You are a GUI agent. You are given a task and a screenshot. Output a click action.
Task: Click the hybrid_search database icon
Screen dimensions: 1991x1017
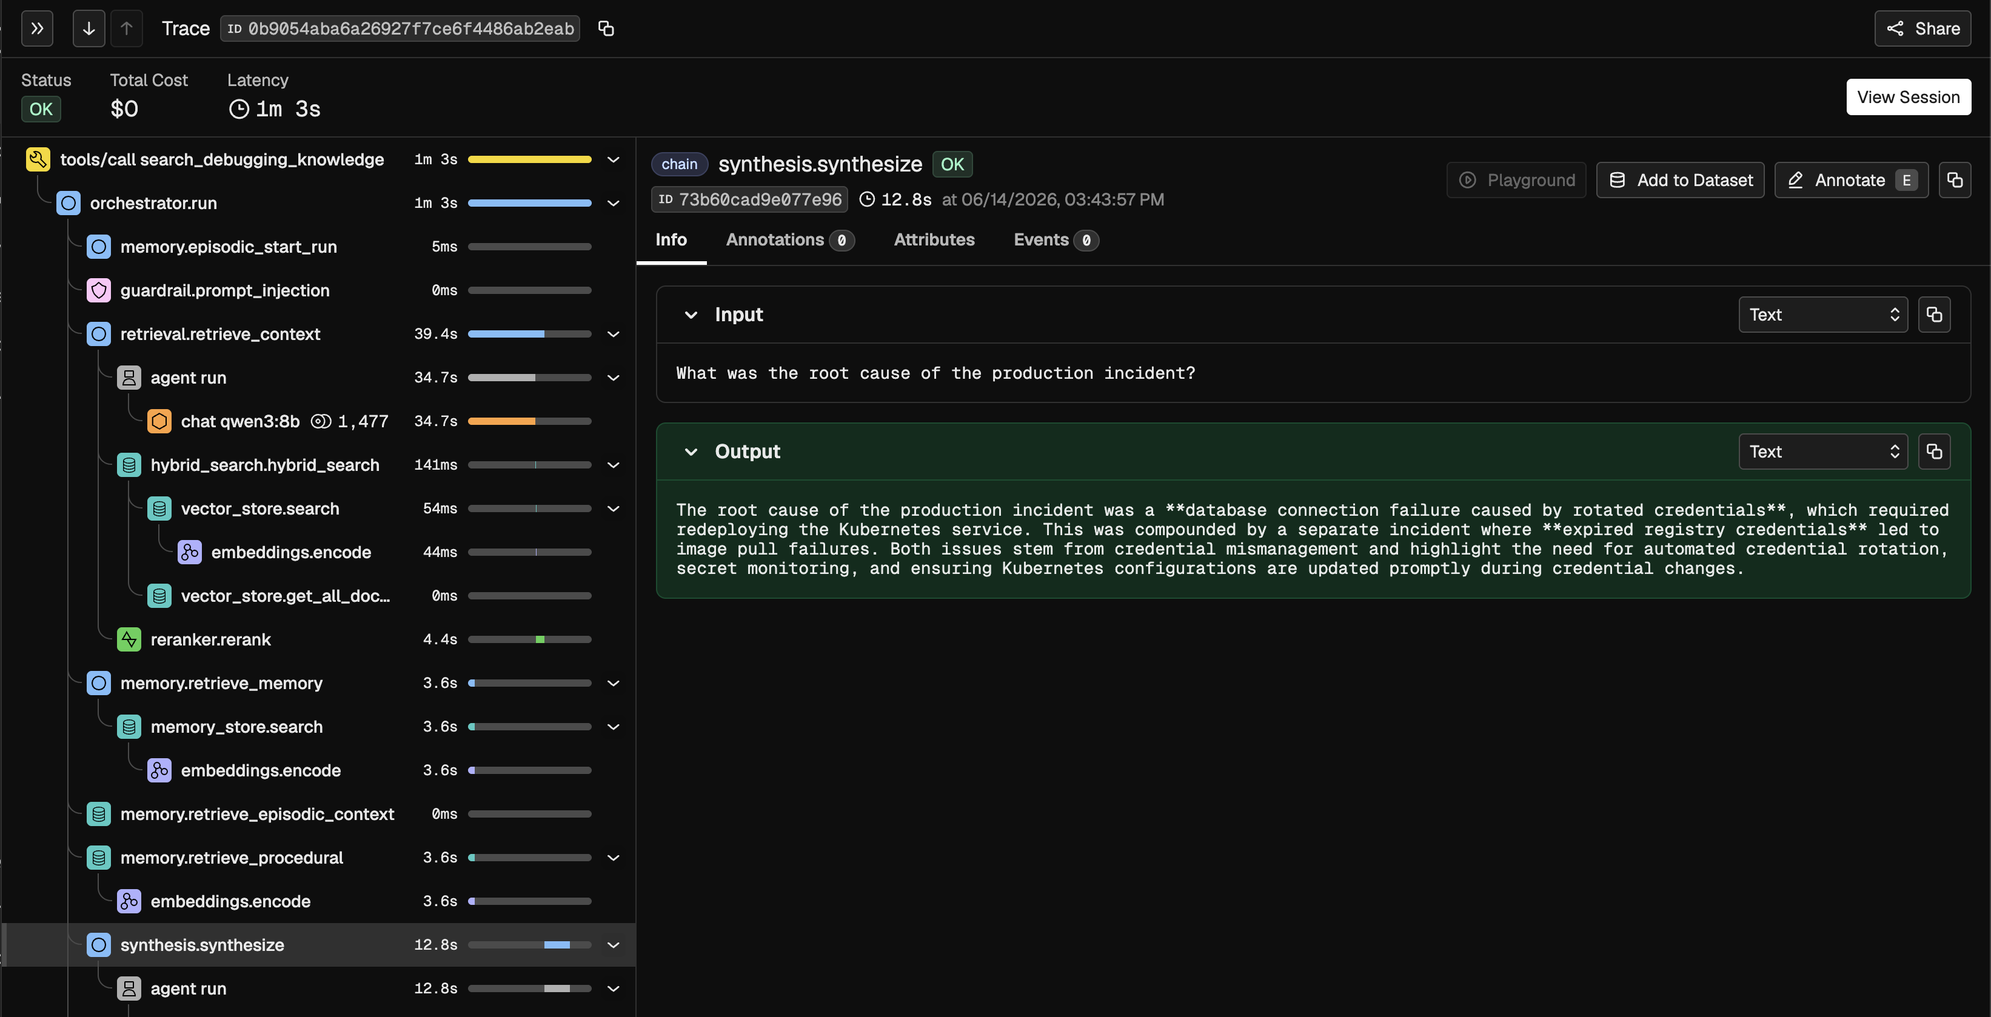(129, 465)
